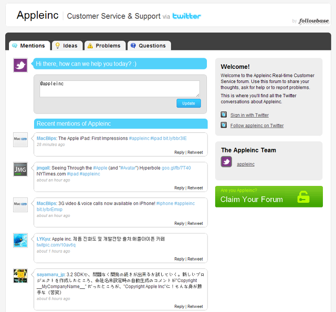Viewport: 336px width, 312px height.
Task: Click the Twitter icon beside Follow appleinc
Action: [x=224, y=125]
